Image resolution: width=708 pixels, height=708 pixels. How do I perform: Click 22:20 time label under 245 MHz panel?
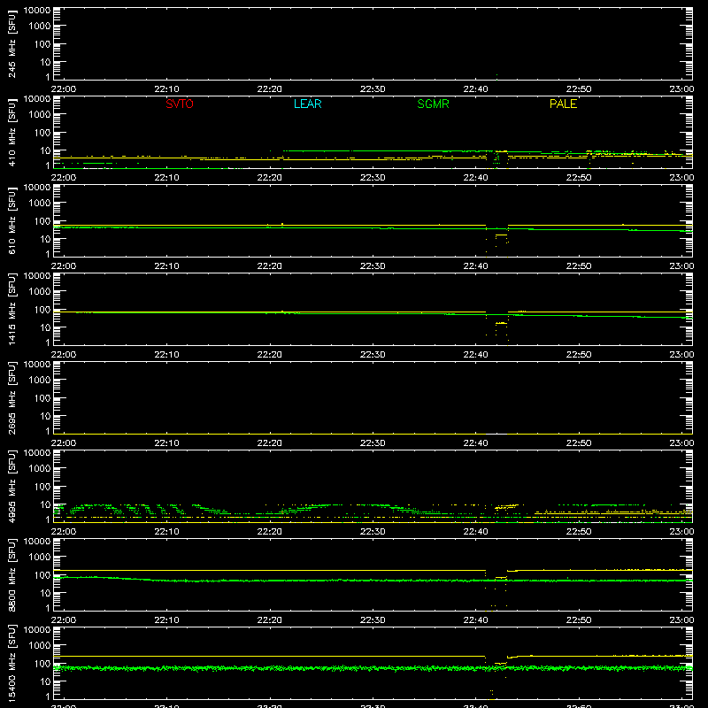[270, 89]
